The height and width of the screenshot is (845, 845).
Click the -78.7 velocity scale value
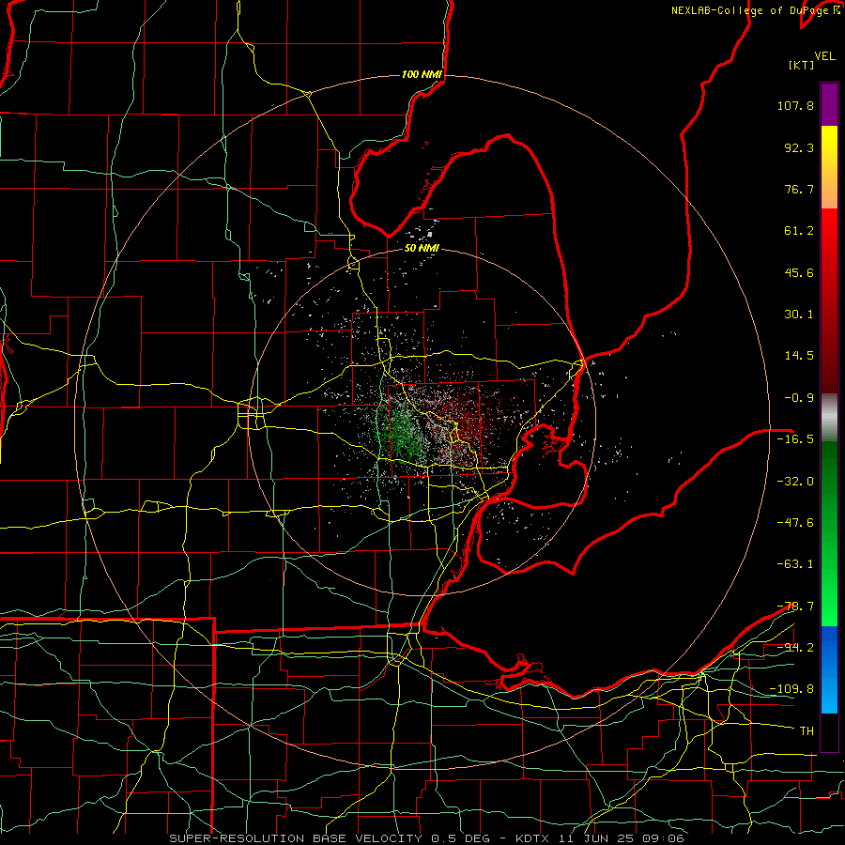point(795,607)
